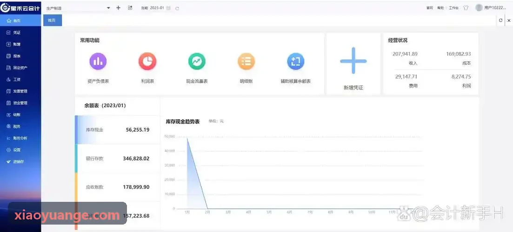This screenshot has width=513, height=232.
Task: Click the big plus 新增凭证 icon
Action: click(353, 61)
